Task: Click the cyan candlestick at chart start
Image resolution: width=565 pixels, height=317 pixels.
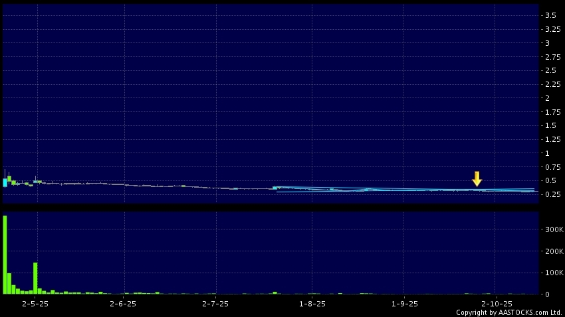Action: 5,182
